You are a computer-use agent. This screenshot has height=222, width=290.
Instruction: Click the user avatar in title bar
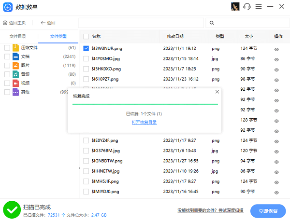click(x=236, y=7)
